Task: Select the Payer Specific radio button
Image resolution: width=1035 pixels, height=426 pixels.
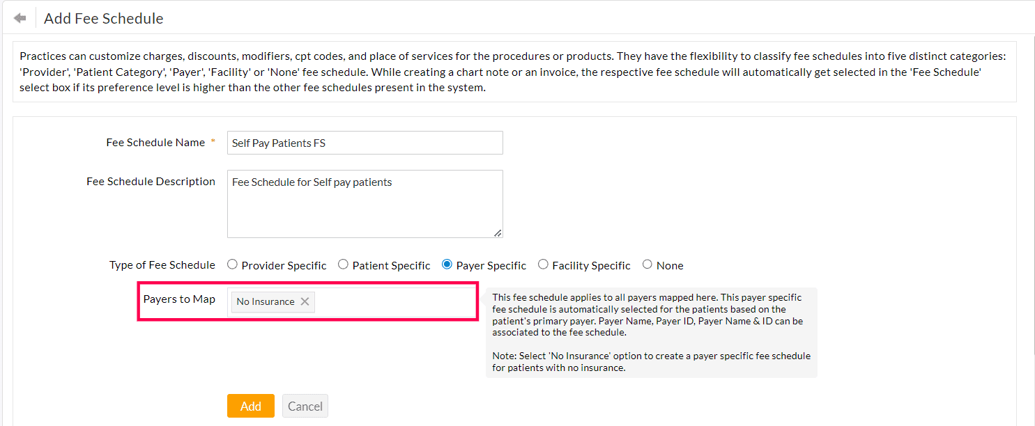Action: click(x=447, y=265)
